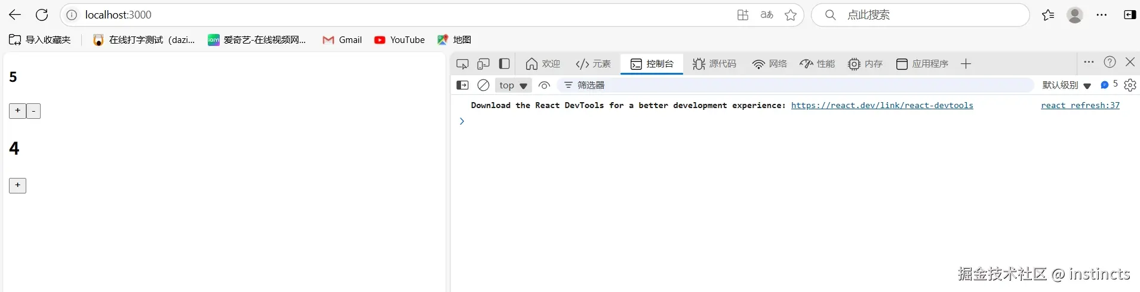1140x292 pixels.
Task: Open console settings gear
Action: pyautogui.click(x=1130, y=85)
